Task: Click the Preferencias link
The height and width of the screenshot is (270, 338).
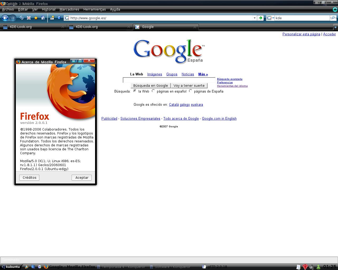Action: pos(225,83)
